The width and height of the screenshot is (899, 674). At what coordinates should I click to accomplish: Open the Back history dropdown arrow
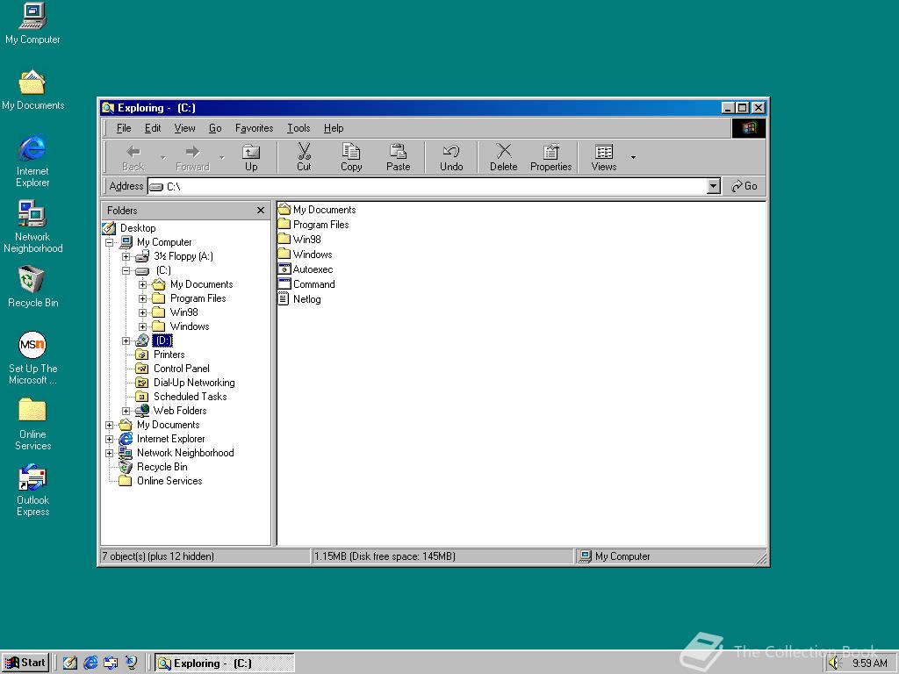click(x=162, y=157)
